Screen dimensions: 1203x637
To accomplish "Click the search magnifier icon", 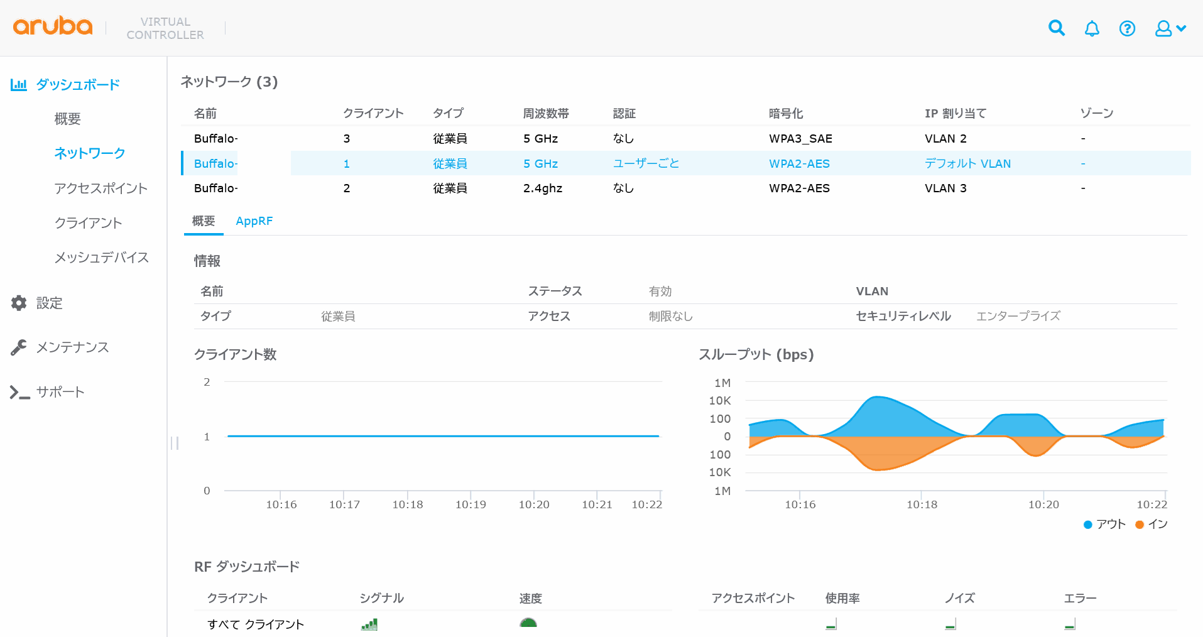I will pyautogui.click(x=1057, y=28).
